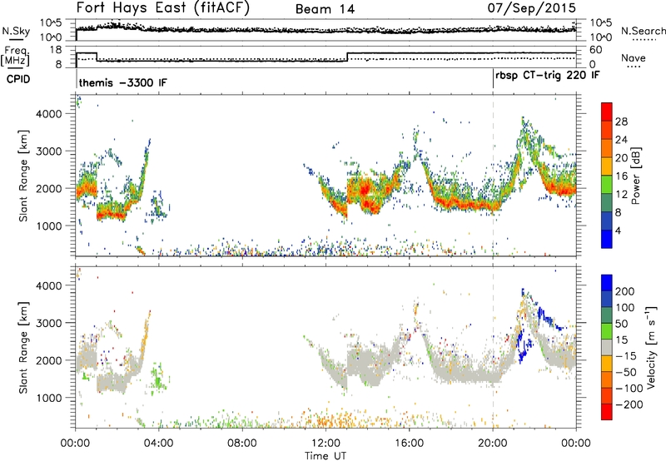Click the 'N.Sky' legend label

16,31
